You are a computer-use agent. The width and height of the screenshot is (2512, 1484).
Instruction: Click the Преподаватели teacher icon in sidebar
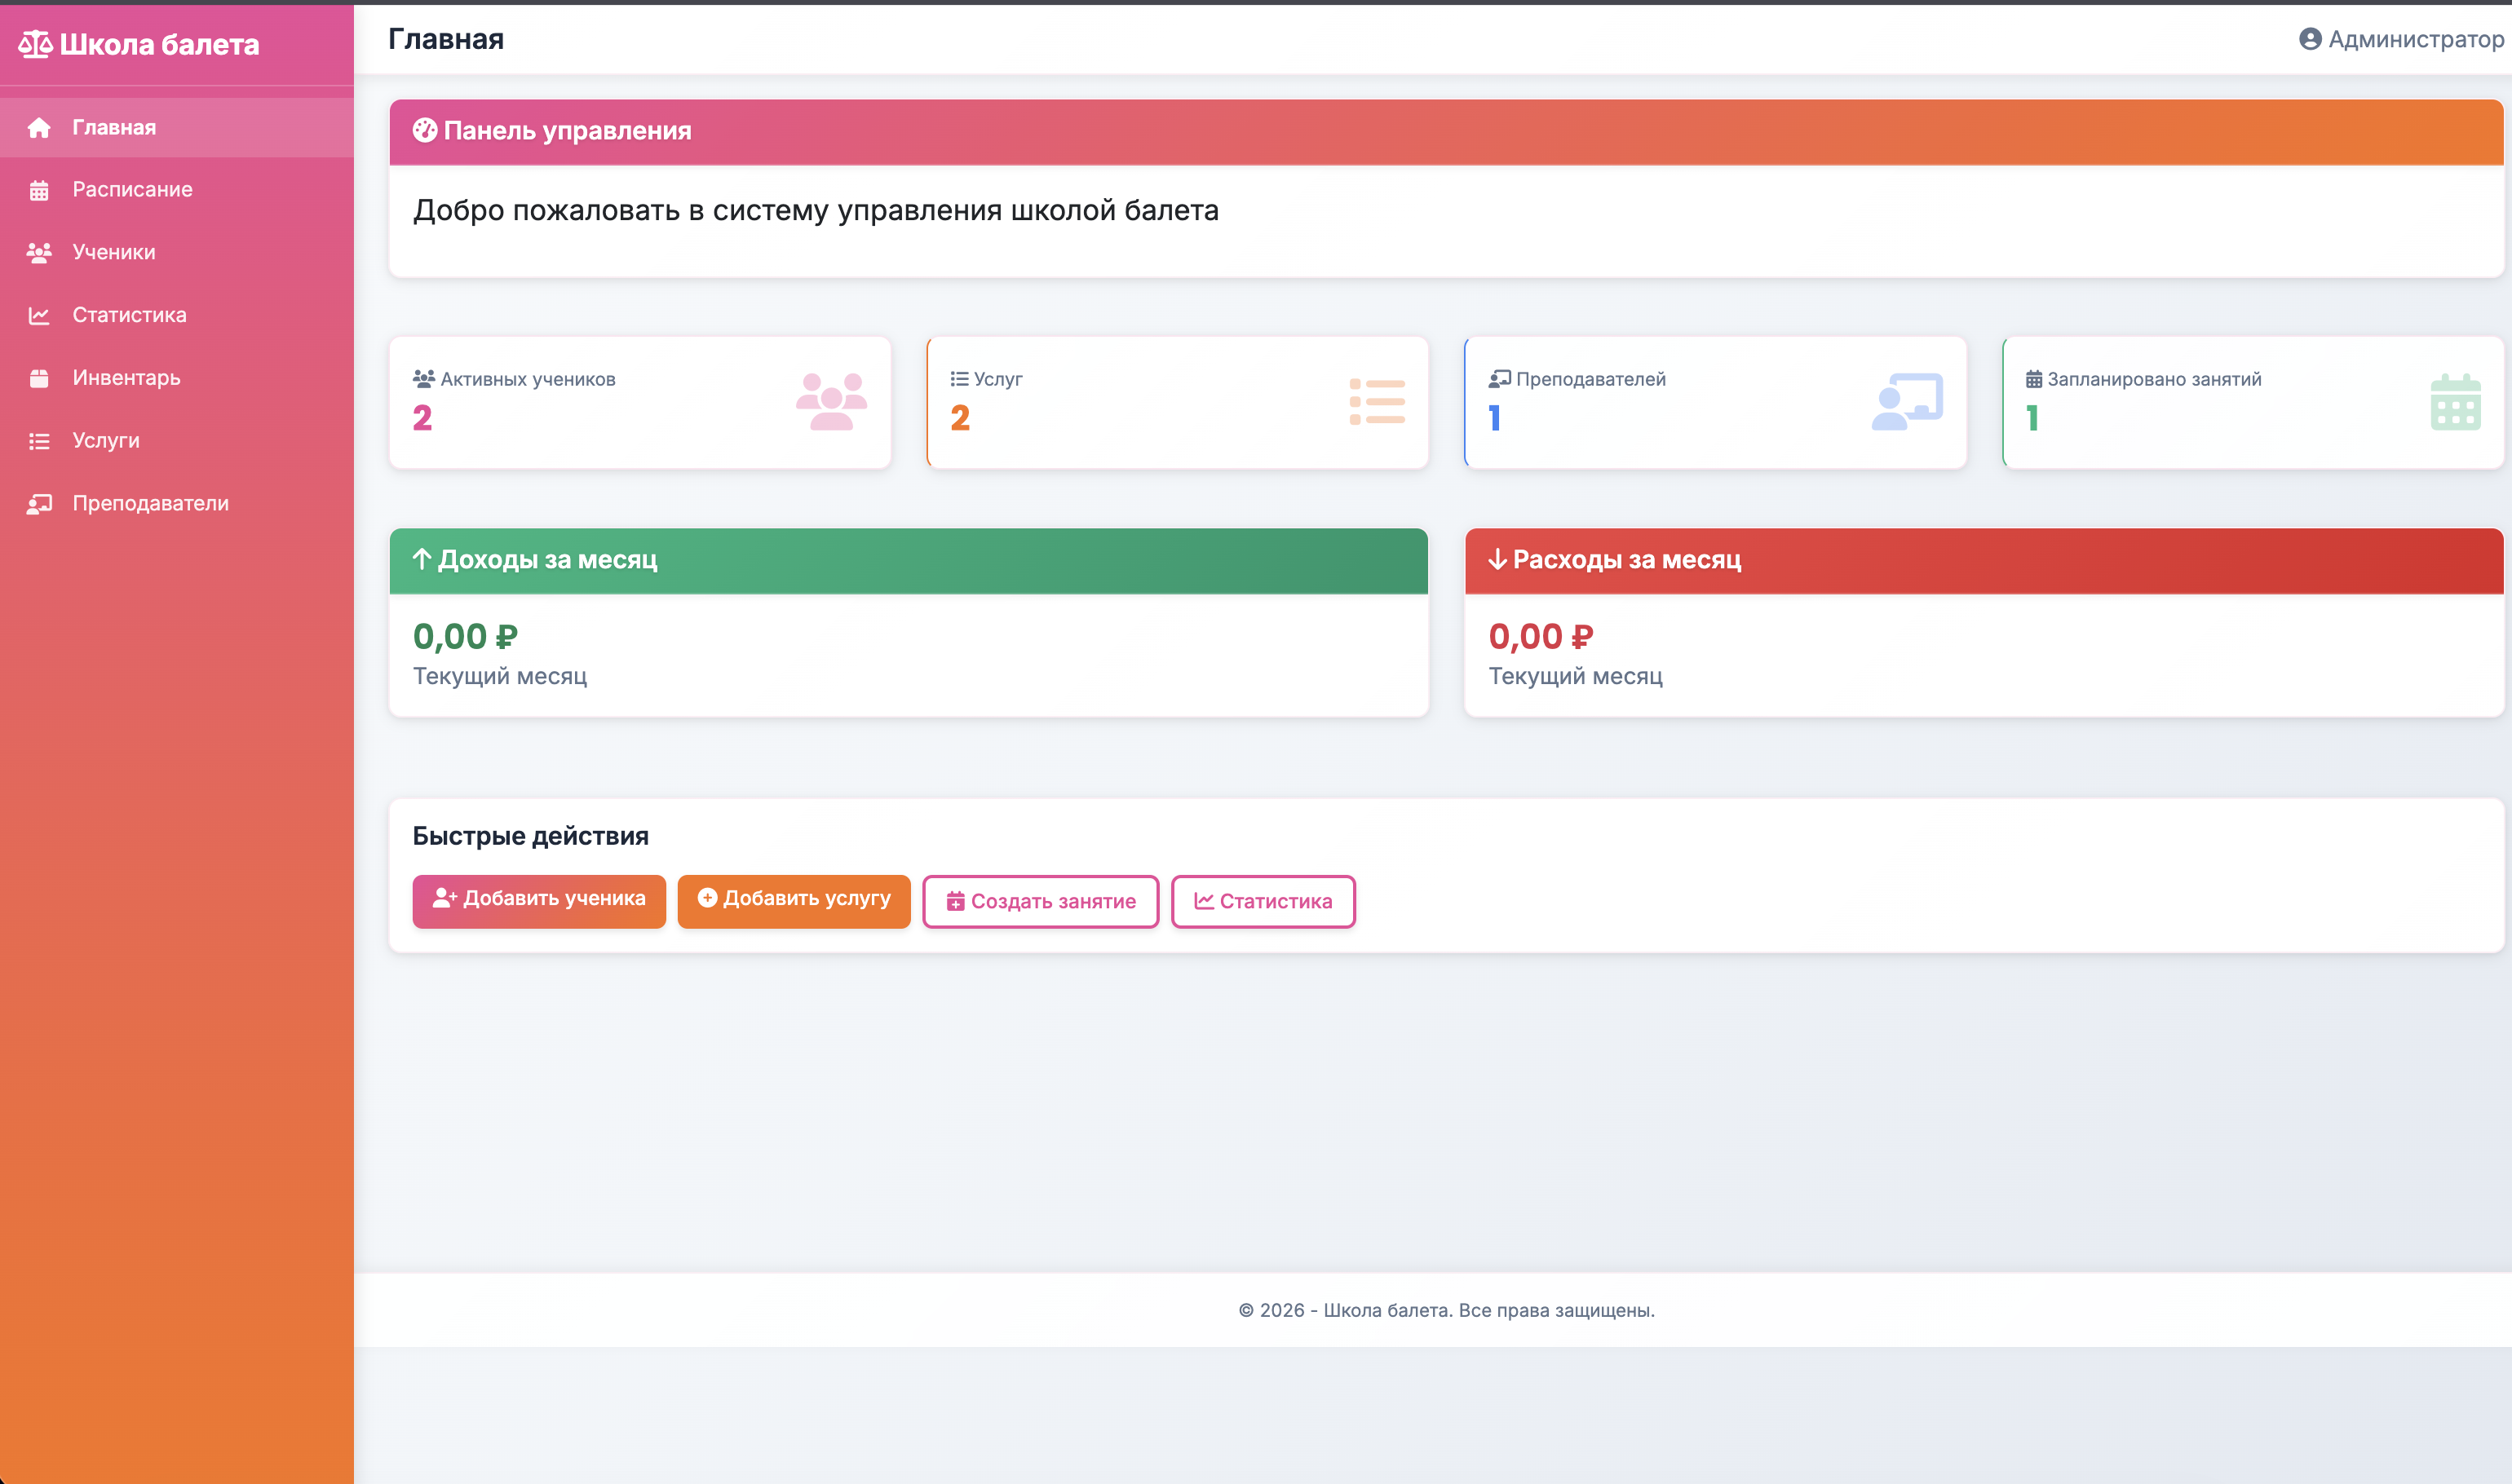tap(39, 503)
